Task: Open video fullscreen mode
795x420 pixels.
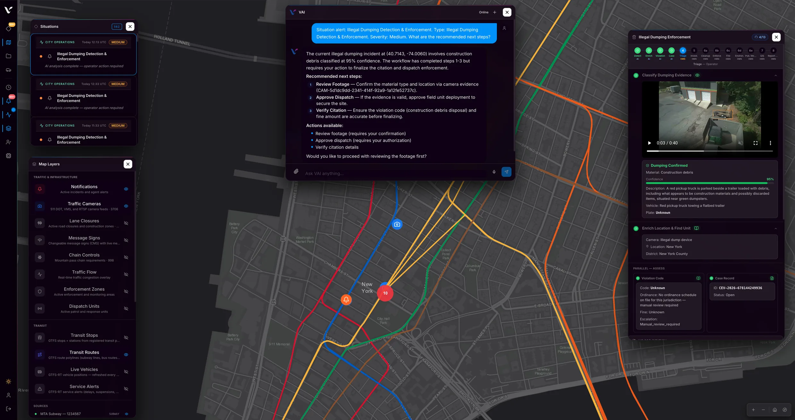Action: tap(756, 143)
